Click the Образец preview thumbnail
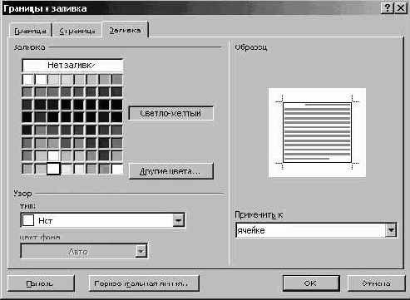This screenshot has width=410, height=300. coord(317,132)
